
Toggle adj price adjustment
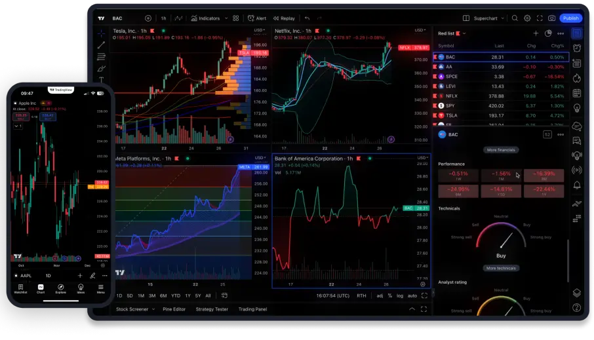point(380,295)
